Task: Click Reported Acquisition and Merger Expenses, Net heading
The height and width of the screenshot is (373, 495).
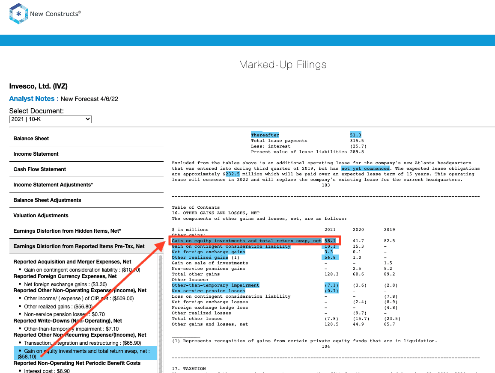Action: pos(72,262)
